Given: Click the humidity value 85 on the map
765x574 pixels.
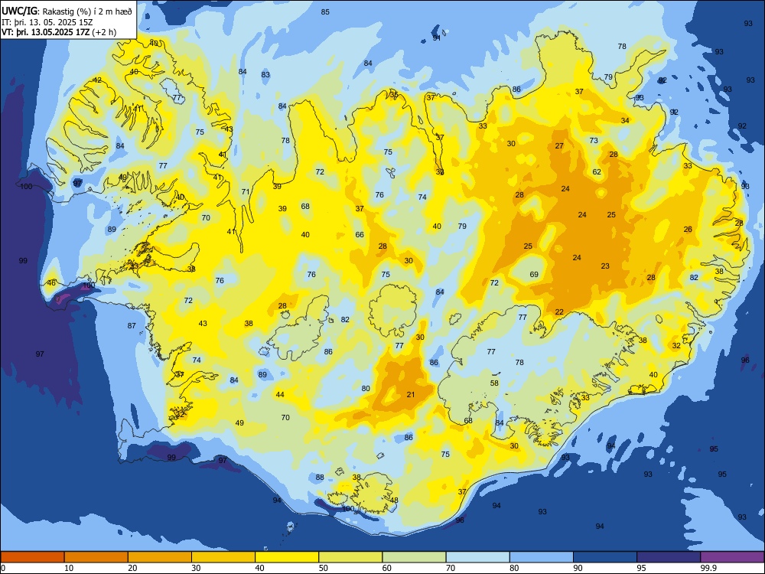Looking at the screenshot, I should (325, 11).
